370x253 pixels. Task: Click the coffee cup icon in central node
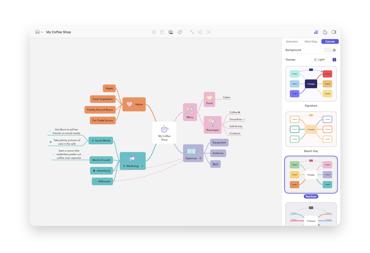165,129
